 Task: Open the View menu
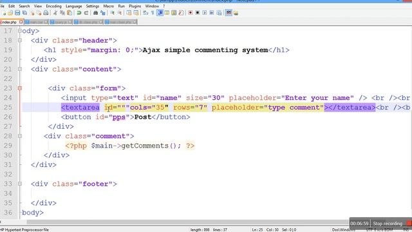(x=38, y=6)
